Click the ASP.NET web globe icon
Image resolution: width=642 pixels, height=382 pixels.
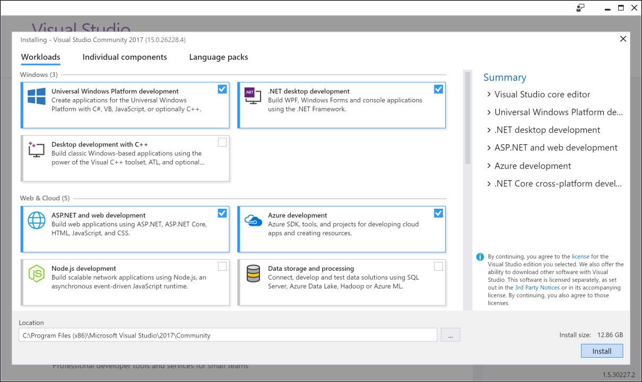tap(37, 220)
